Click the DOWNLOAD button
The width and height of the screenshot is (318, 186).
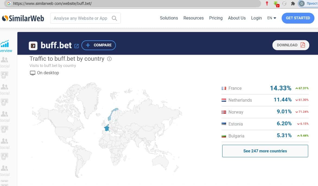(x=291, y=45)
